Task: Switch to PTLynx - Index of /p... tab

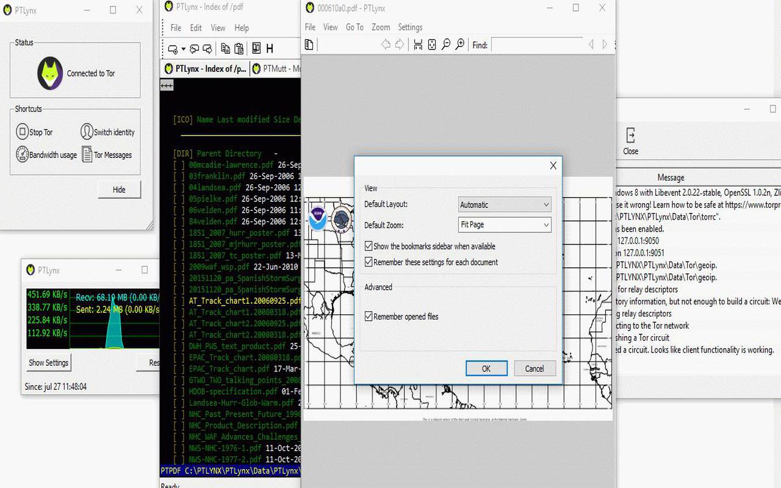Action: coord(204,69)
